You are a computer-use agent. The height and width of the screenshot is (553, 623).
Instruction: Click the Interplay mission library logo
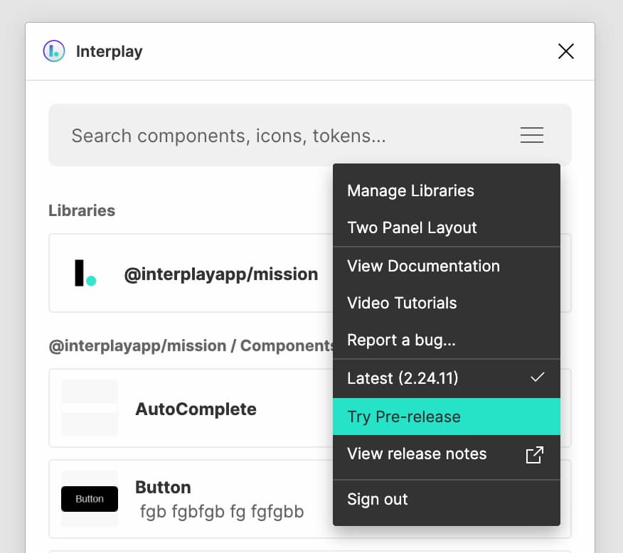(x=85, y=273)
